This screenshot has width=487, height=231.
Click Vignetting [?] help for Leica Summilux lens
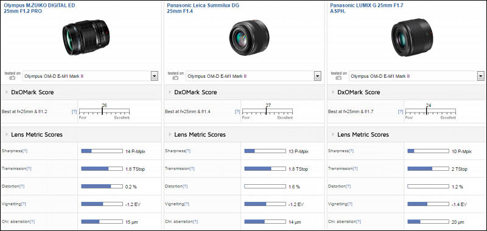[187, 204]
